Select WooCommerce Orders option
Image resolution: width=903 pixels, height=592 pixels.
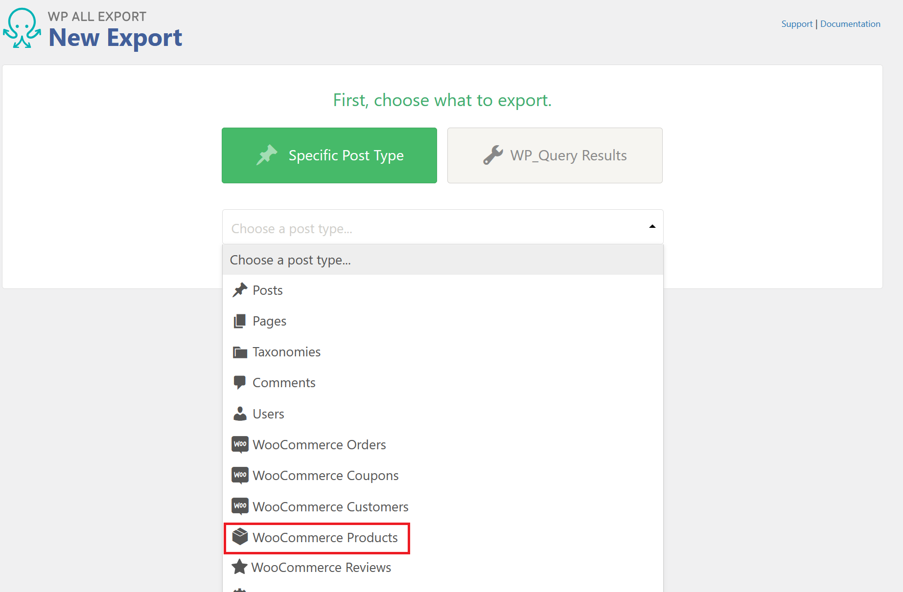click(443, 445)
